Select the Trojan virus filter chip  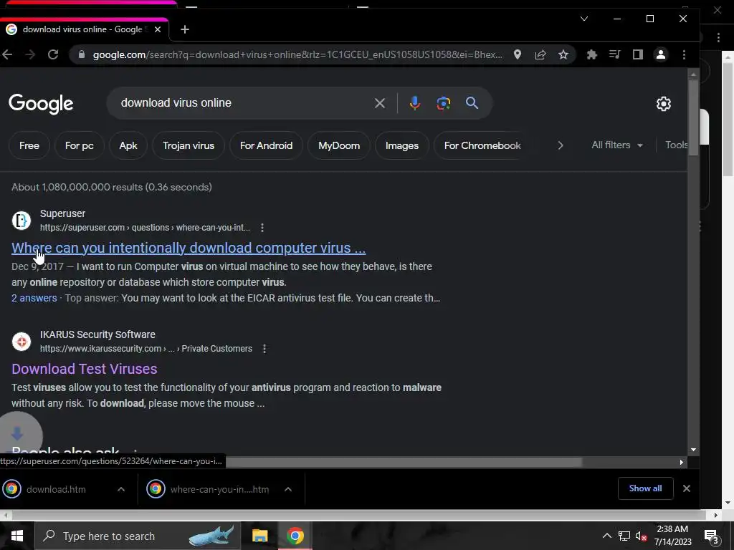coord(189,145)
